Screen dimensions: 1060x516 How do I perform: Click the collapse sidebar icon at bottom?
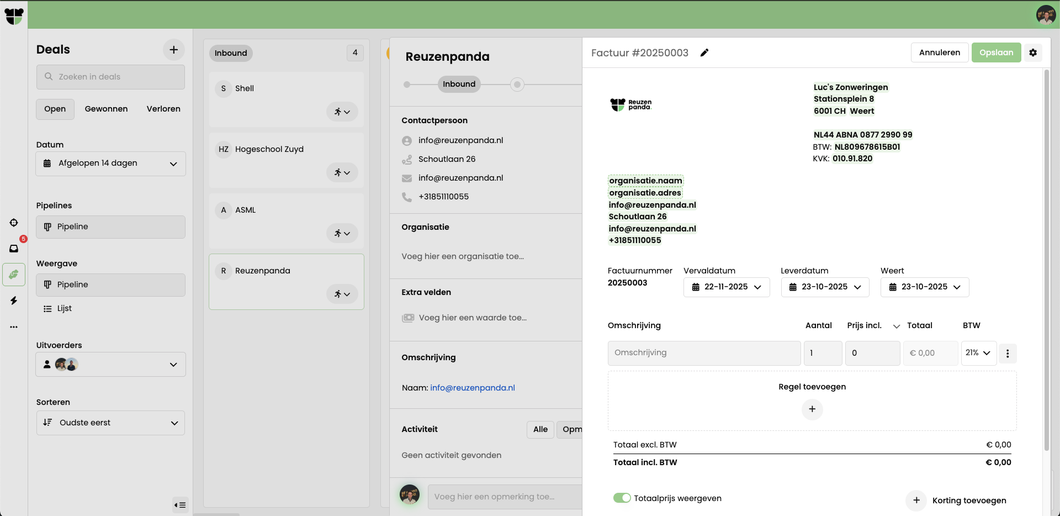point(180,505)
